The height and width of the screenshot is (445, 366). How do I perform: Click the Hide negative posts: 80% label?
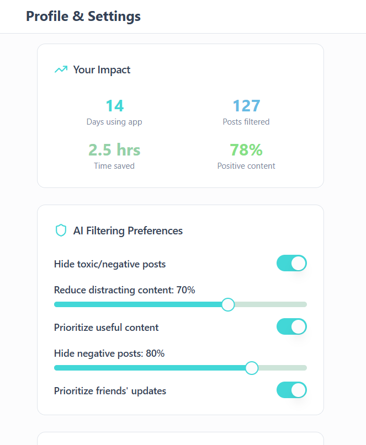pyautogui.click(x=109, y=353)
